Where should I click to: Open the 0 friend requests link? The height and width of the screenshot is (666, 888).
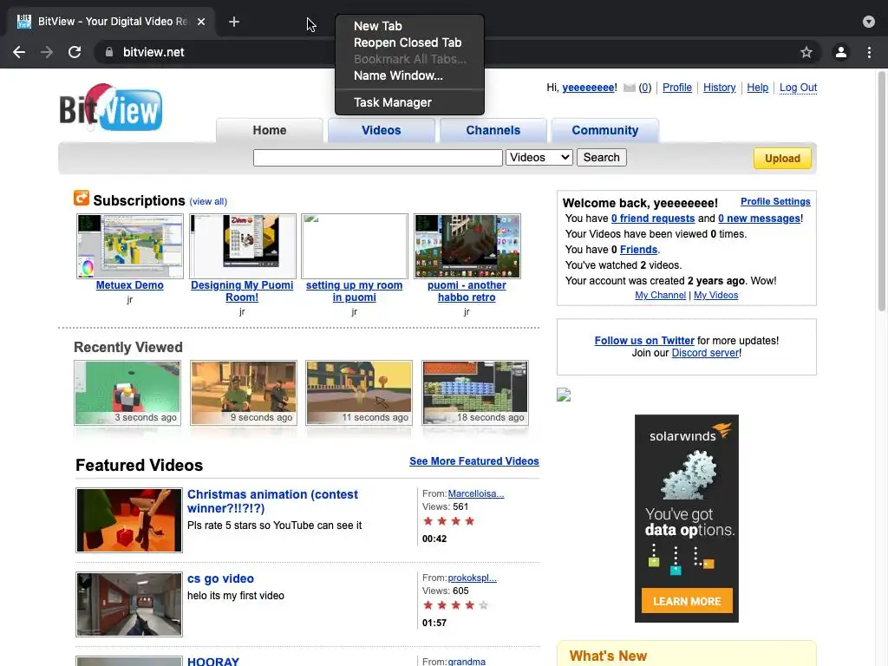(x=652, y=219)
